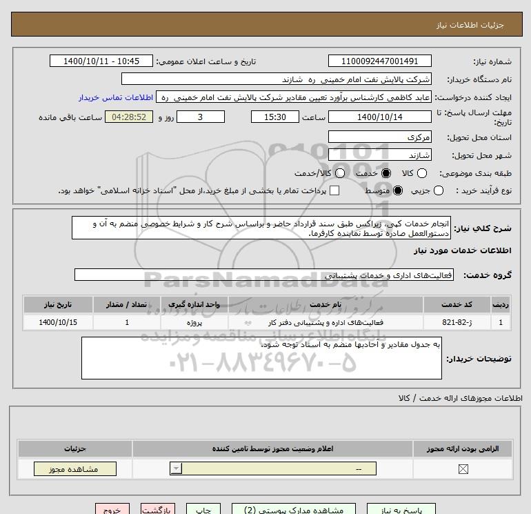This screenshot has height=514, width=531.
Task: Toggle the اسناد خزانه اسلامی payment checkbox
Action: coord(334,190)
